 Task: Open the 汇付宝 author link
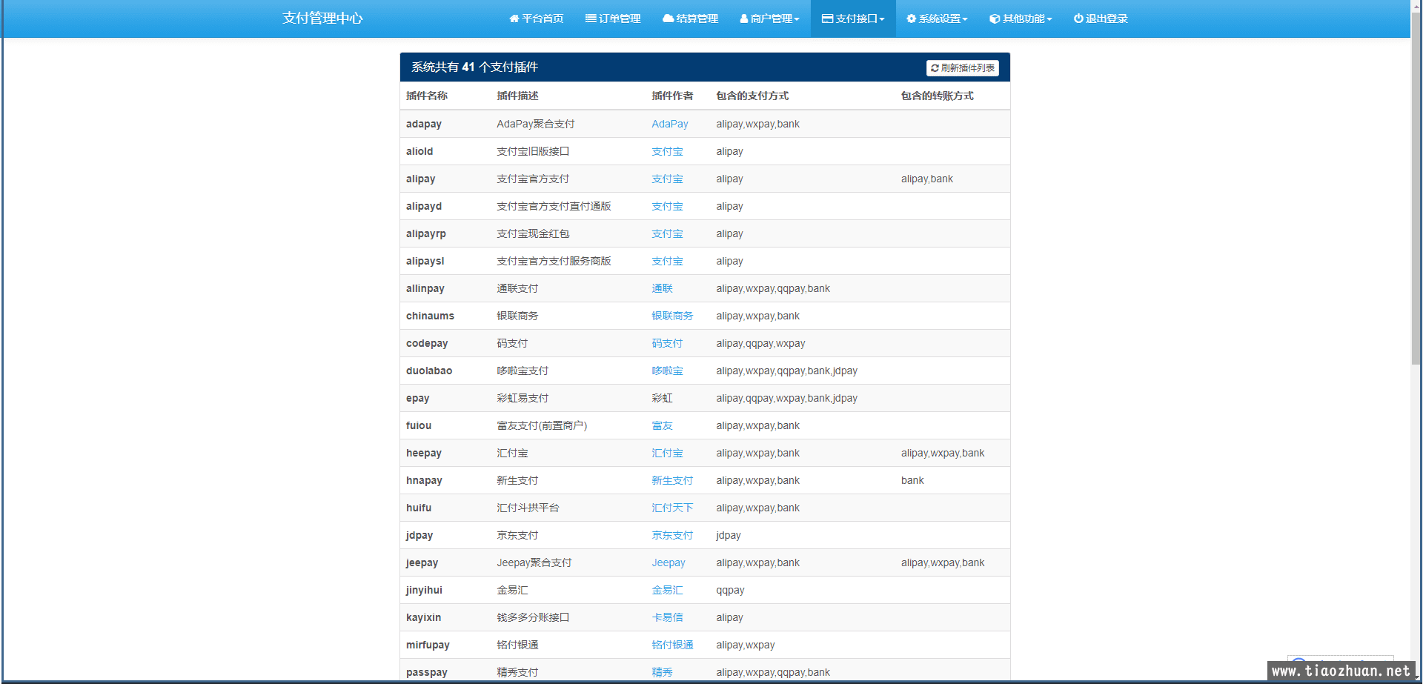(x=667, y=453)
